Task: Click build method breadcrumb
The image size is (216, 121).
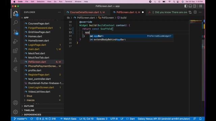Action: (x=122, y=18)
